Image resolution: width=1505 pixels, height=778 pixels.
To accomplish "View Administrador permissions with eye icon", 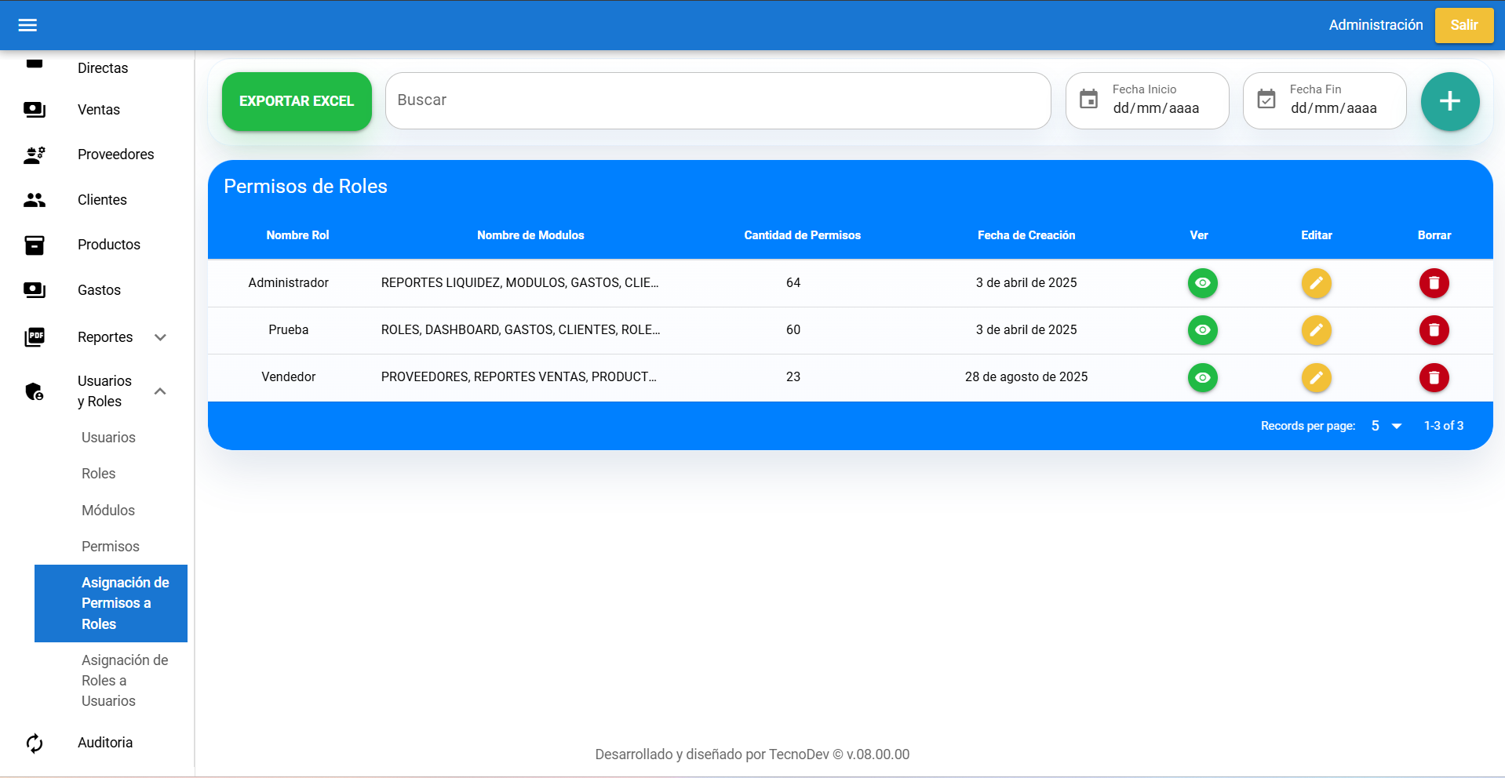I will pos(1202,283).
